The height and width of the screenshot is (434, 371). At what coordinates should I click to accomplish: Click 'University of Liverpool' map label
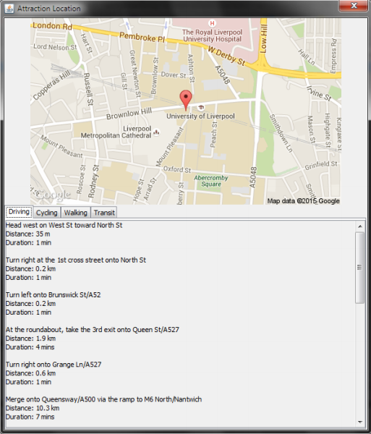(200, 116)
